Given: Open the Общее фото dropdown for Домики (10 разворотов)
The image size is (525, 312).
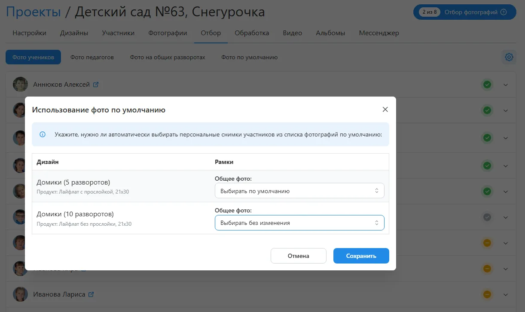Looking at the screenshot, I should coord(299,223).
